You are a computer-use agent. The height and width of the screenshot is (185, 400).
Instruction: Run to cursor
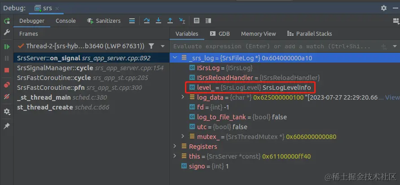[182, 21]
